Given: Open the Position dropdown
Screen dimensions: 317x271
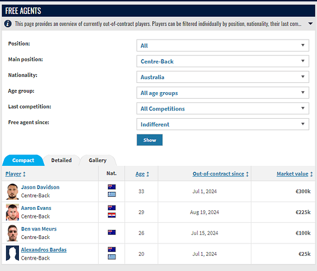Looking at the screenshot, I should (223, 46).
